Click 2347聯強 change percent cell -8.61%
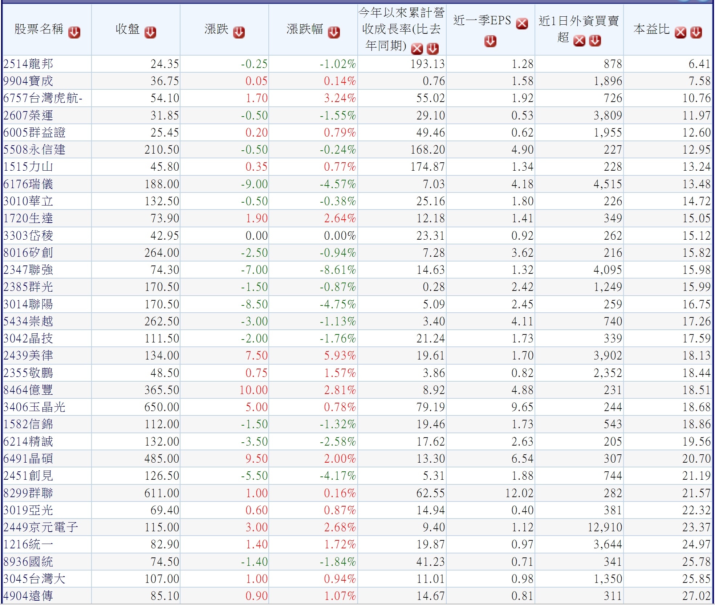The image size is (715, 605). click(338, 270)
